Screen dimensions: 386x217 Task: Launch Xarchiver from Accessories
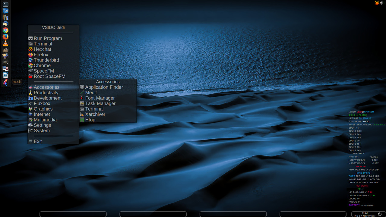point(108,114)
